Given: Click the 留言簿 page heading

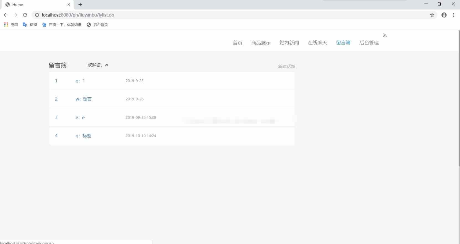Looking at the screenshot, I should [58, 65].
